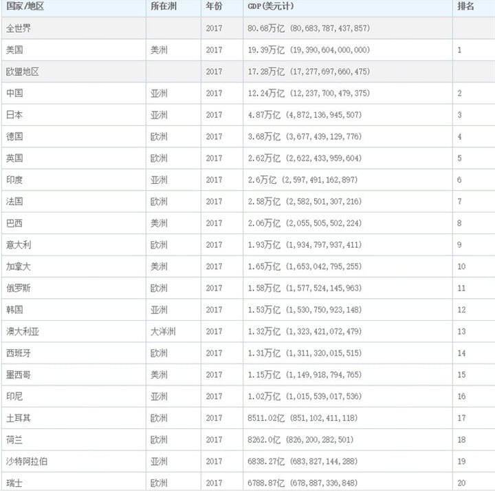
Task: Click the GDP value 12.24万亿 for 中国
Action: 266,93
